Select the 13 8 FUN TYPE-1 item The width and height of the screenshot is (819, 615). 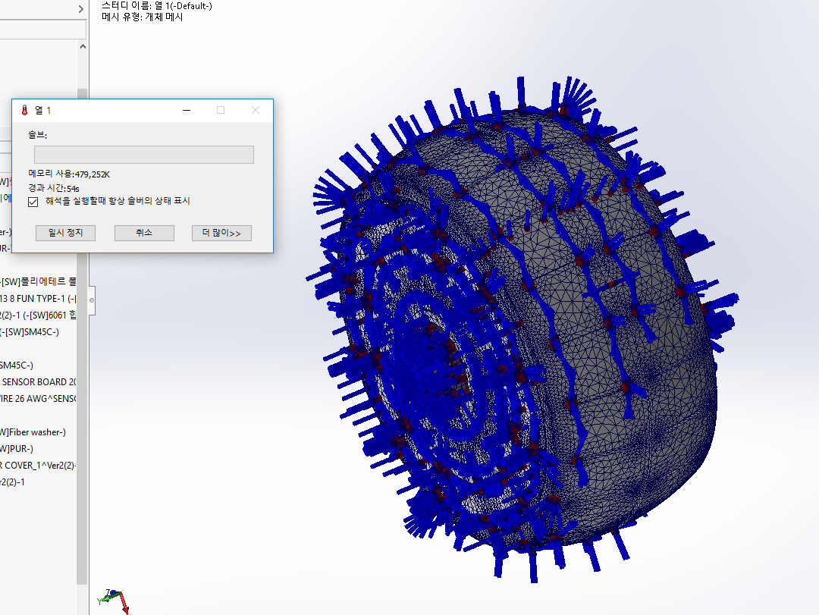(x=38, y=299)
